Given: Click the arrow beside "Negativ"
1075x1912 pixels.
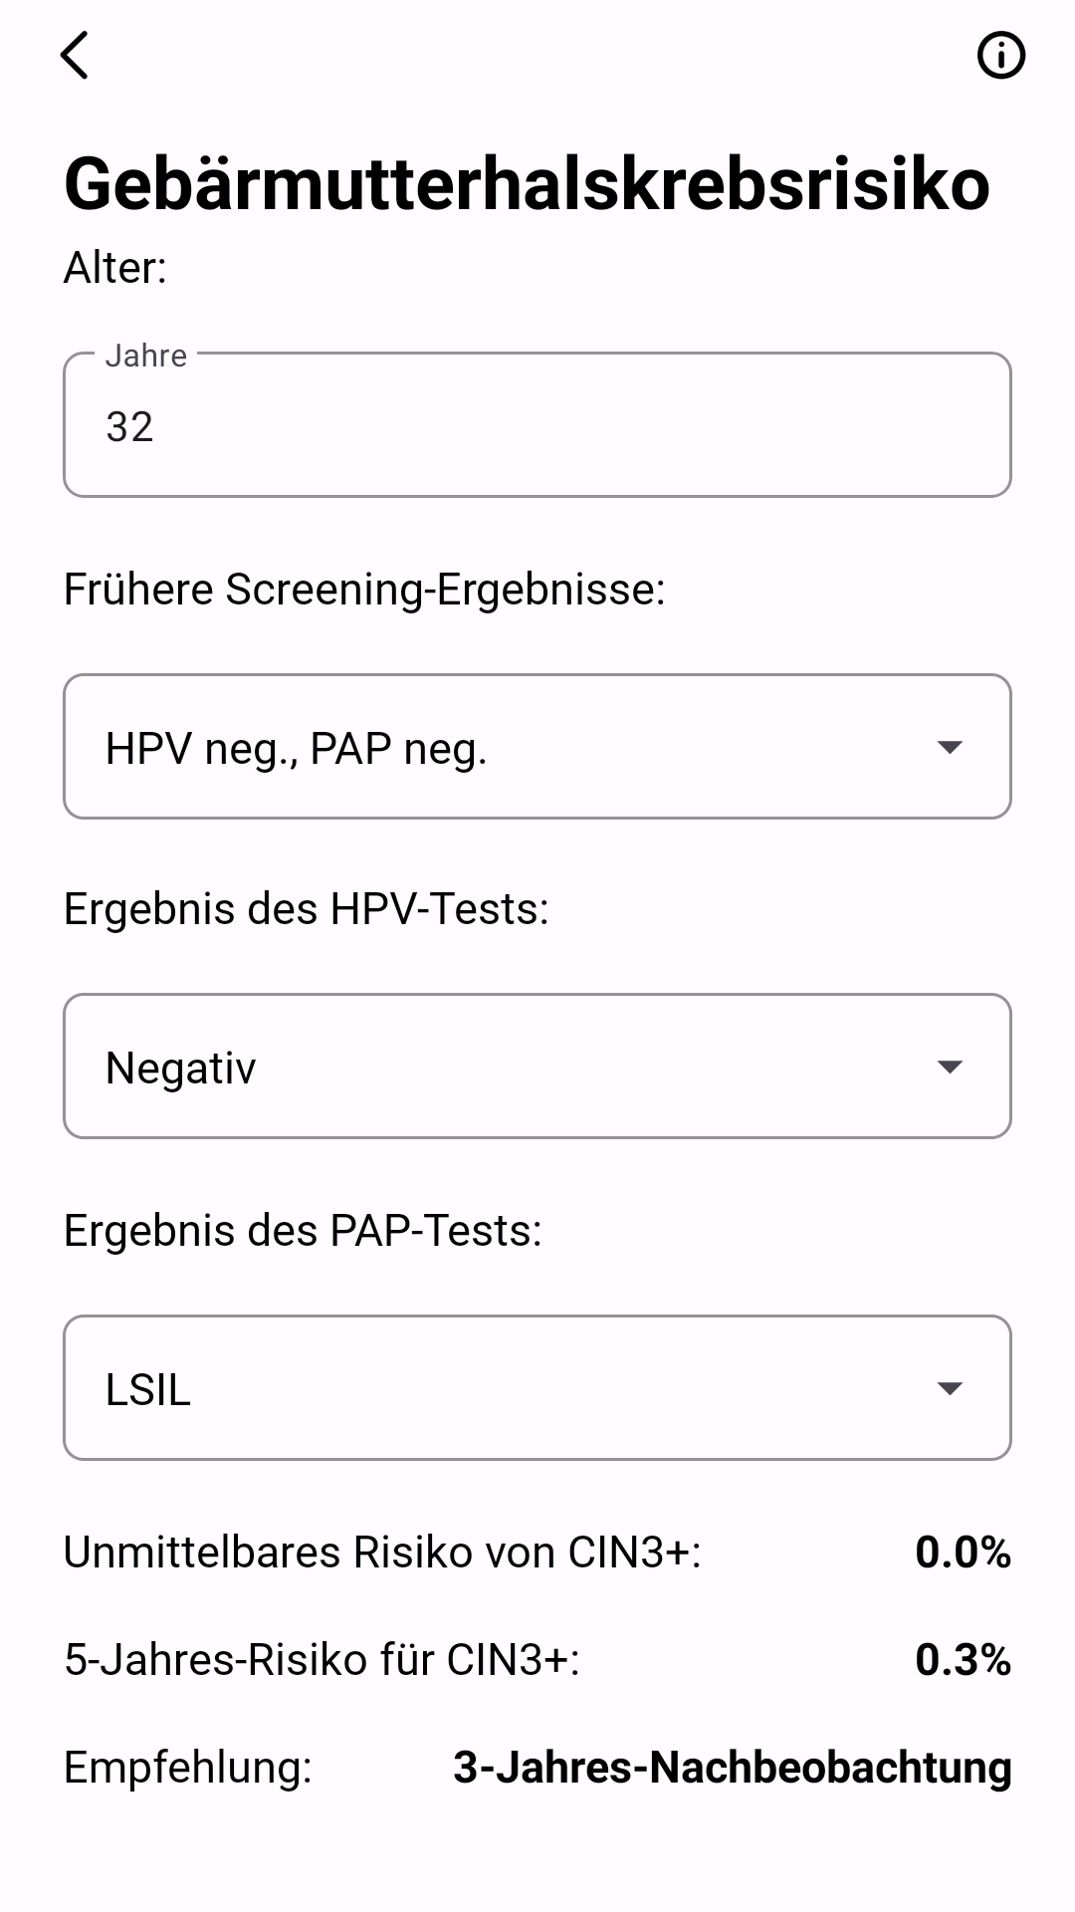Looking at the screenshot, I should 950,1067.
